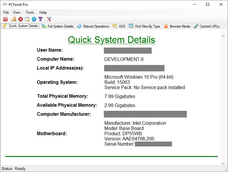Click the Status: Ready. status bar text

[x=14, y=169]
